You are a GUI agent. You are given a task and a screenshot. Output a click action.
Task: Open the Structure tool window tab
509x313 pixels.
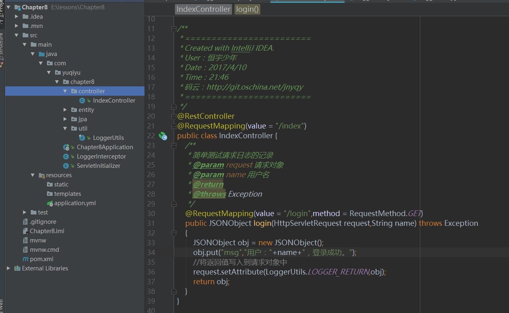(2, 49)
